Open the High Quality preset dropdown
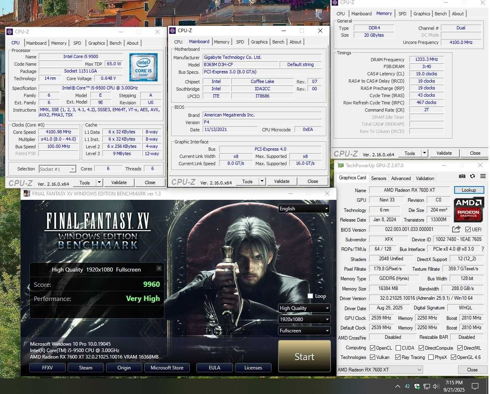The width and height of the screenshot is (490, 394). tap(304, 308)
